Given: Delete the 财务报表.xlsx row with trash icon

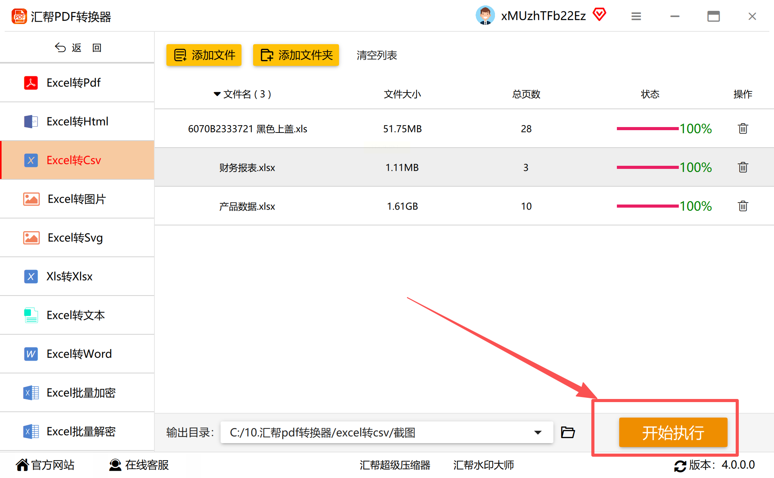Looking at the screenshot, I should pyautogui.click(x=743, y=167).
